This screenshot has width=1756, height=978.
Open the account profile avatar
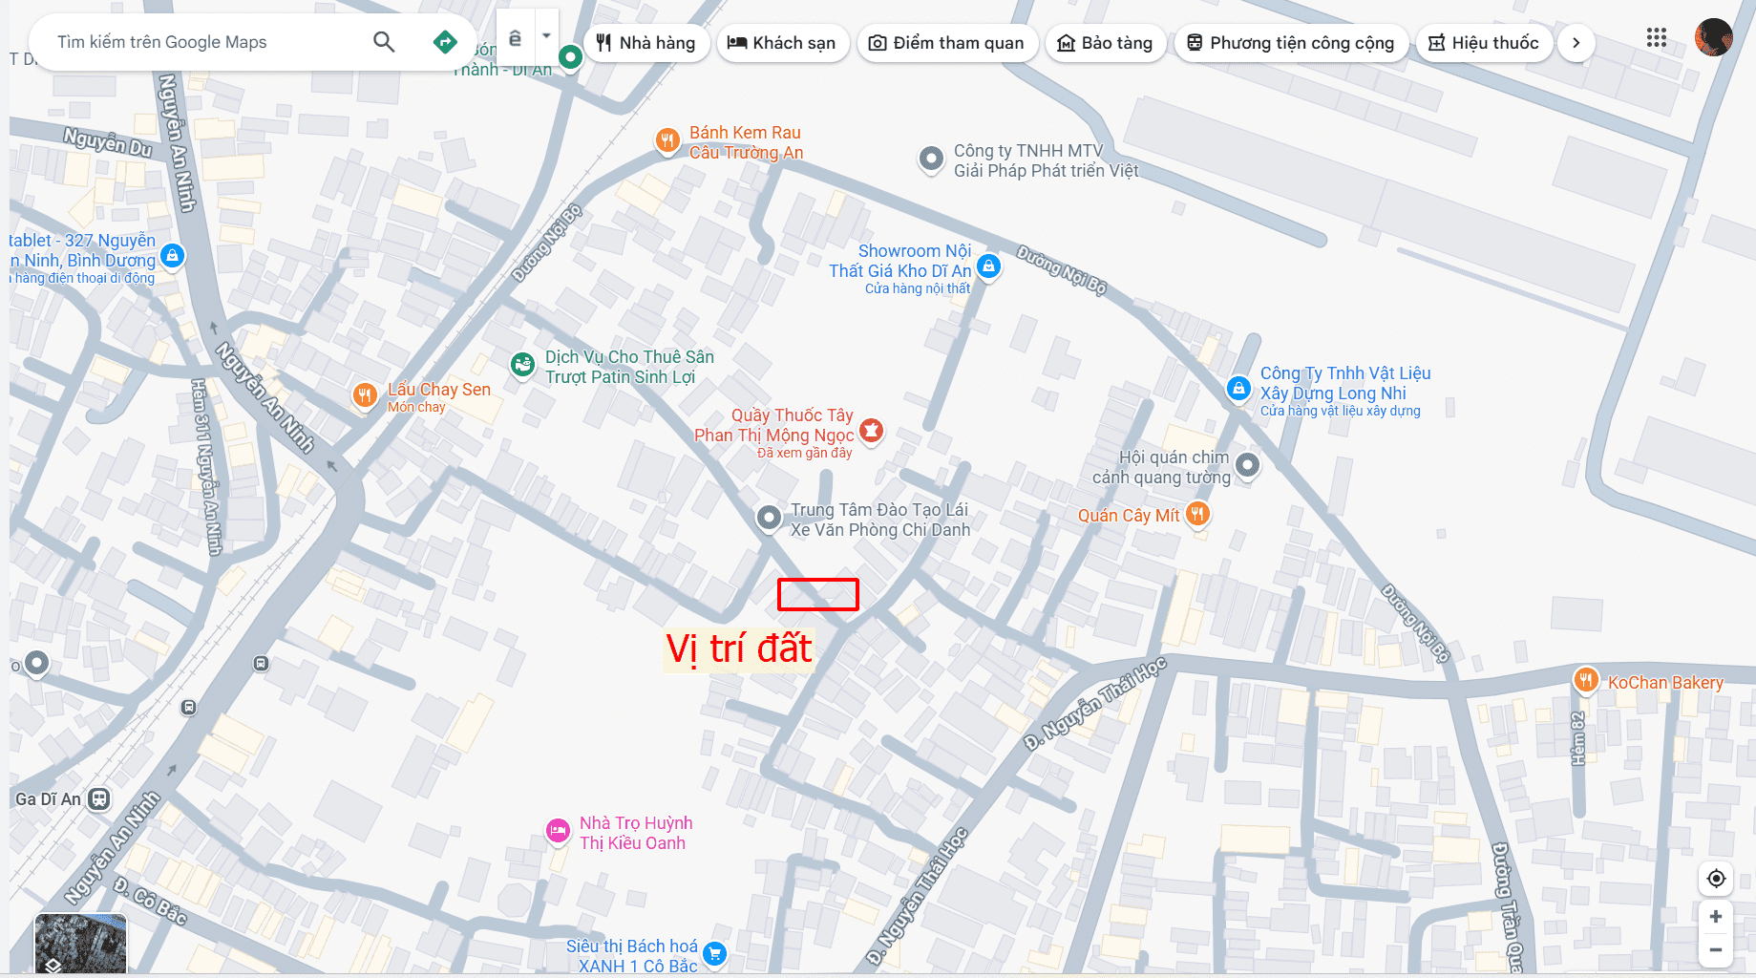click(1713, 38)
